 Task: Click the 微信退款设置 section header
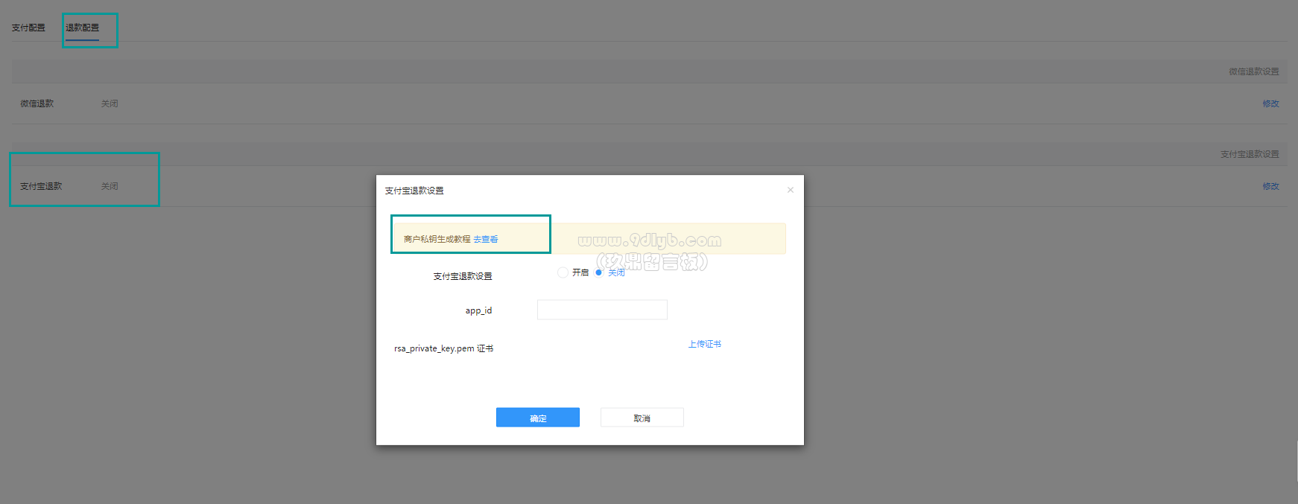1254,71
